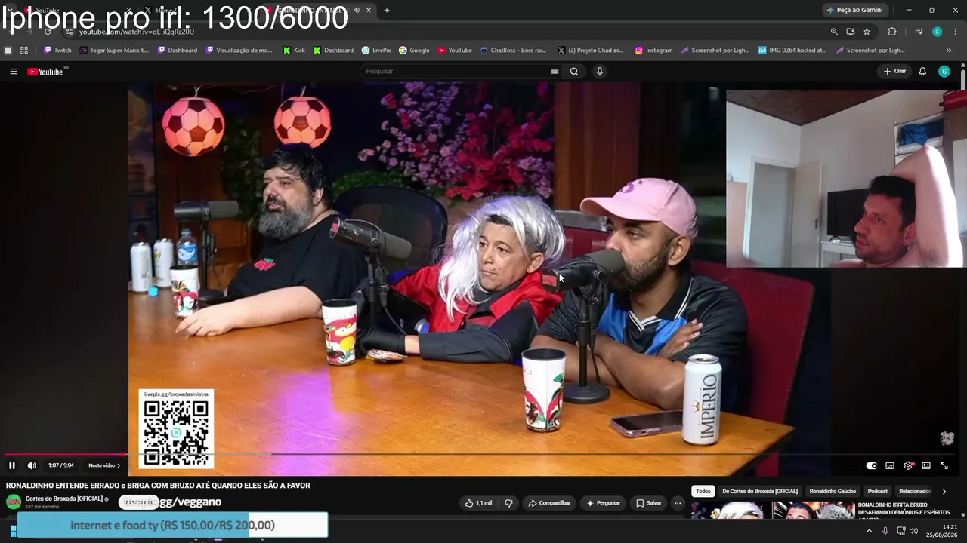Open the on-screen keyboard icon in search box
Screen dimensions: 967x543
click(x=555, y=72)
